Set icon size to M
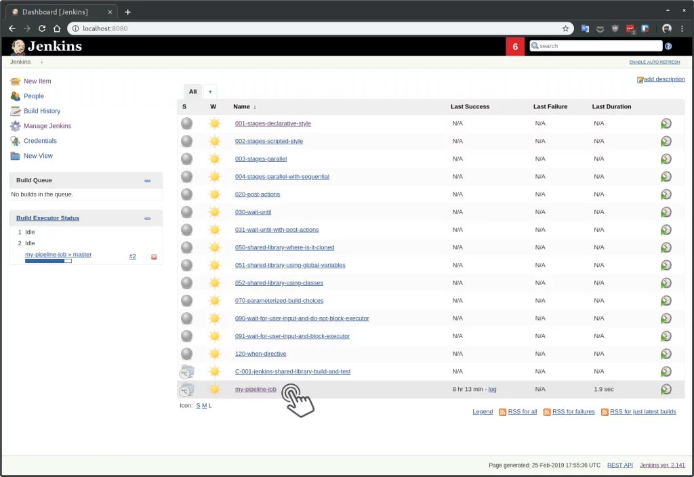The width and height of the screenshot is (694, 477). [204, 406]
